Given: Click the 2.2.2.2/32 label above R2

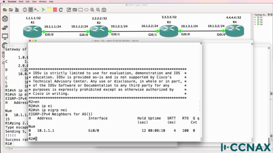Looking at the screenshot, I should tap(99, 18).
